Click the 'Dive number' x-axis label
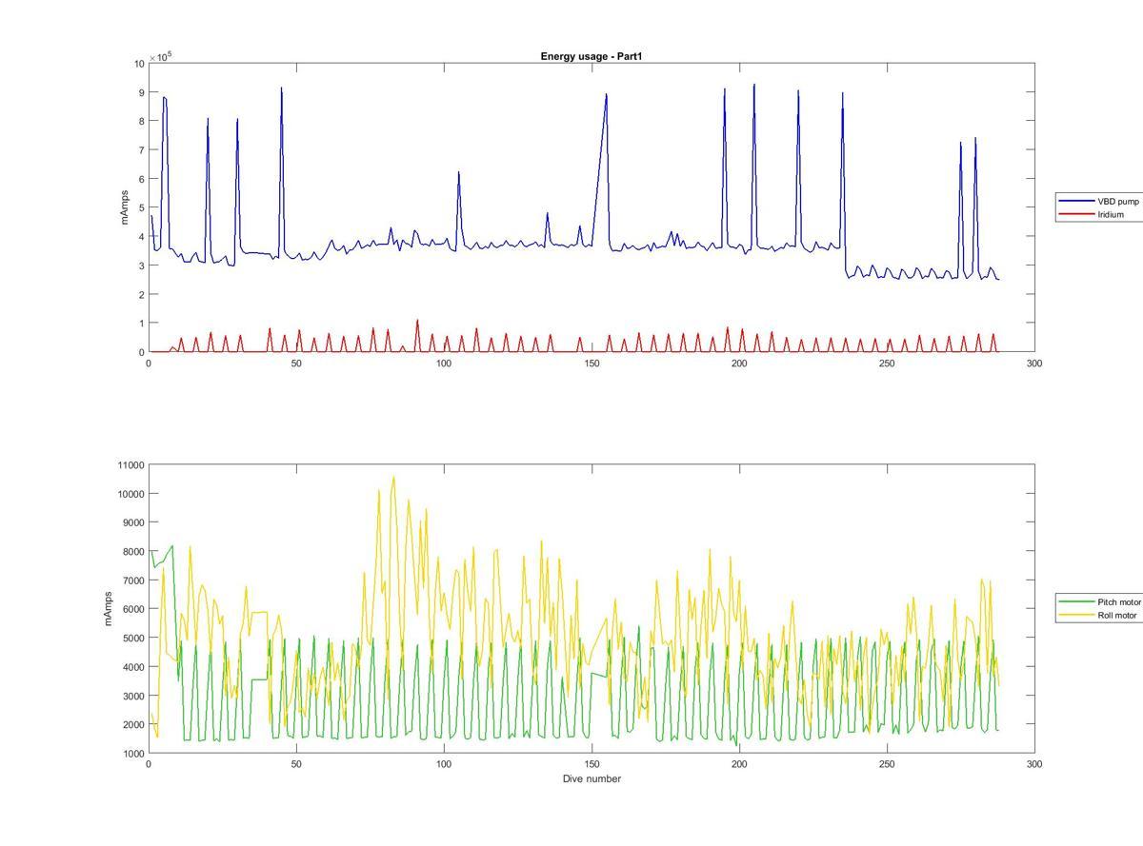 592,778
